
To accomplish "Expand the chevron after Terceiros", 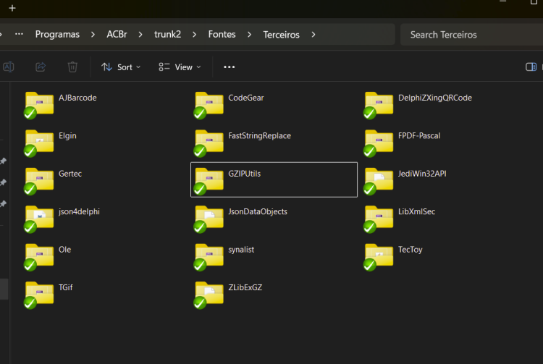I will [x=313, y=35].
